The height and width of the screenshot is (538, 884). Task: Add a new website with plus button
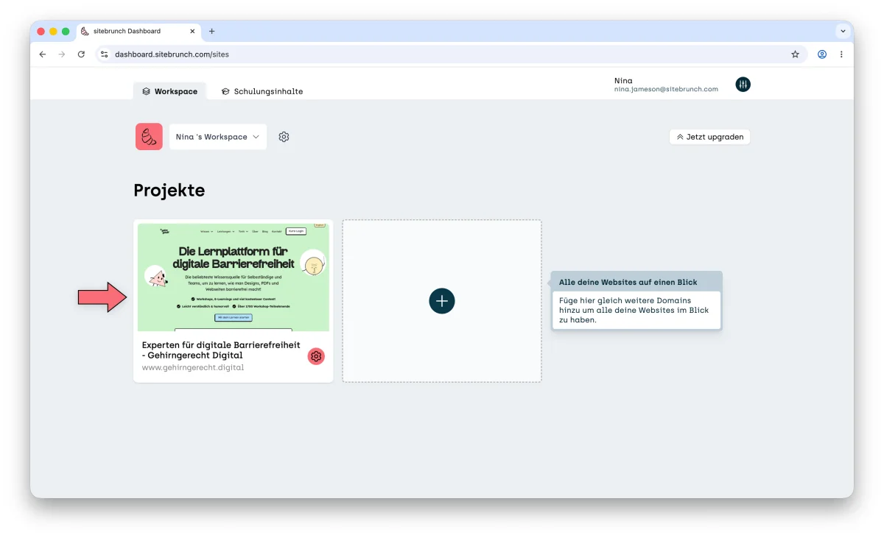(x=442, y=300)
